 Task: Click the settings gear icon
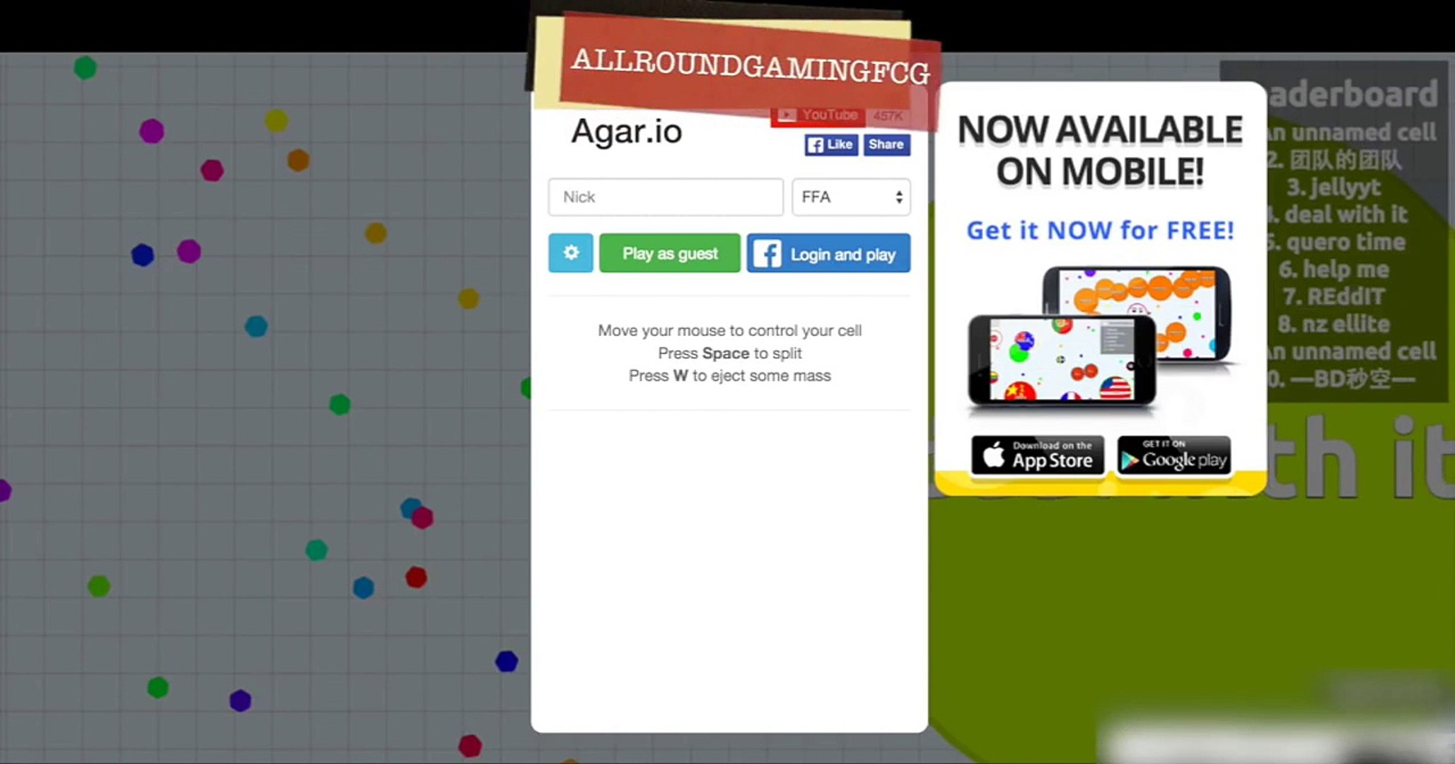(569, 253)
